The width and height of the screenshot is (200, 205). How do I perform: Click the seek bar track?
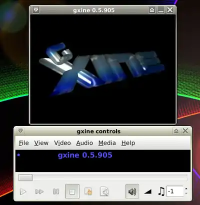pos(103,177)
